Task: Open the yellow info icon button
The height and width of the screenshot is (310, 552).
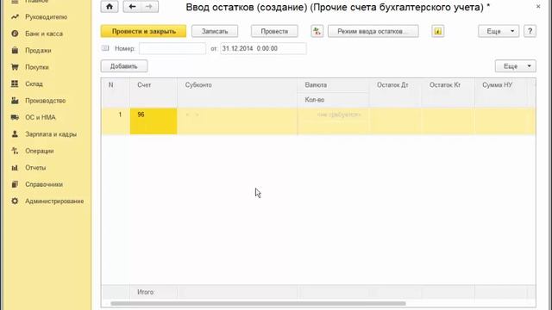Action: tap(437, 31)
